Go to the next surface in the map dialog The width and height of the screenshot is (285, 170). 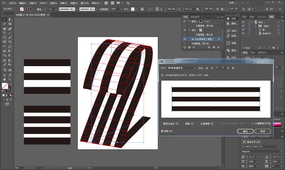pos(228,68)
